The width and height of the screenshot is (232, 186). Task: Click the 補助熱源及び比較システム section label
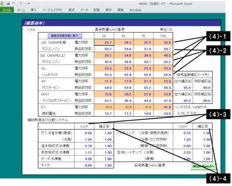pos(47,120)
